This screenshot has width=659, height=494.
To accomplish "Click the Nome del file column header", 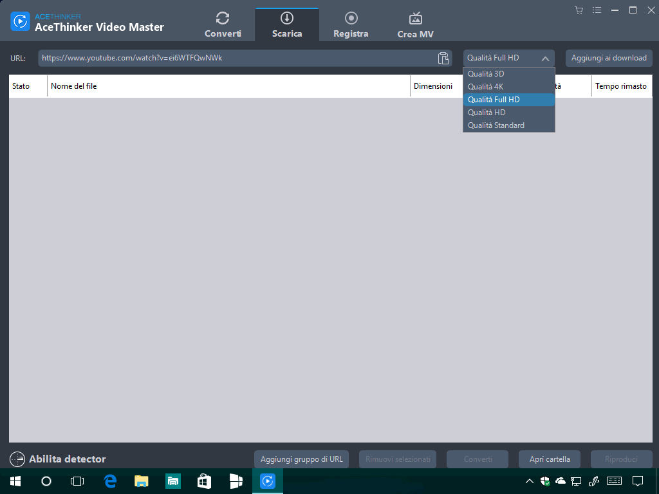I will (228, 86).
